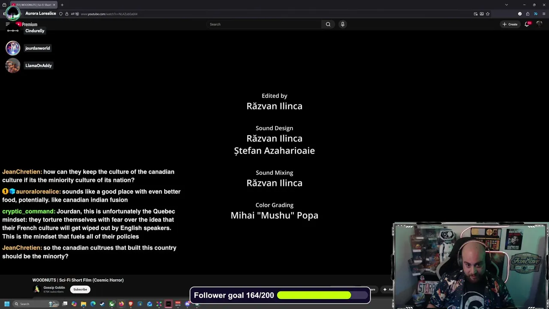Screen dimensions: 549x309
Task: Bookmark this page with the star
Action: (488, 14)
